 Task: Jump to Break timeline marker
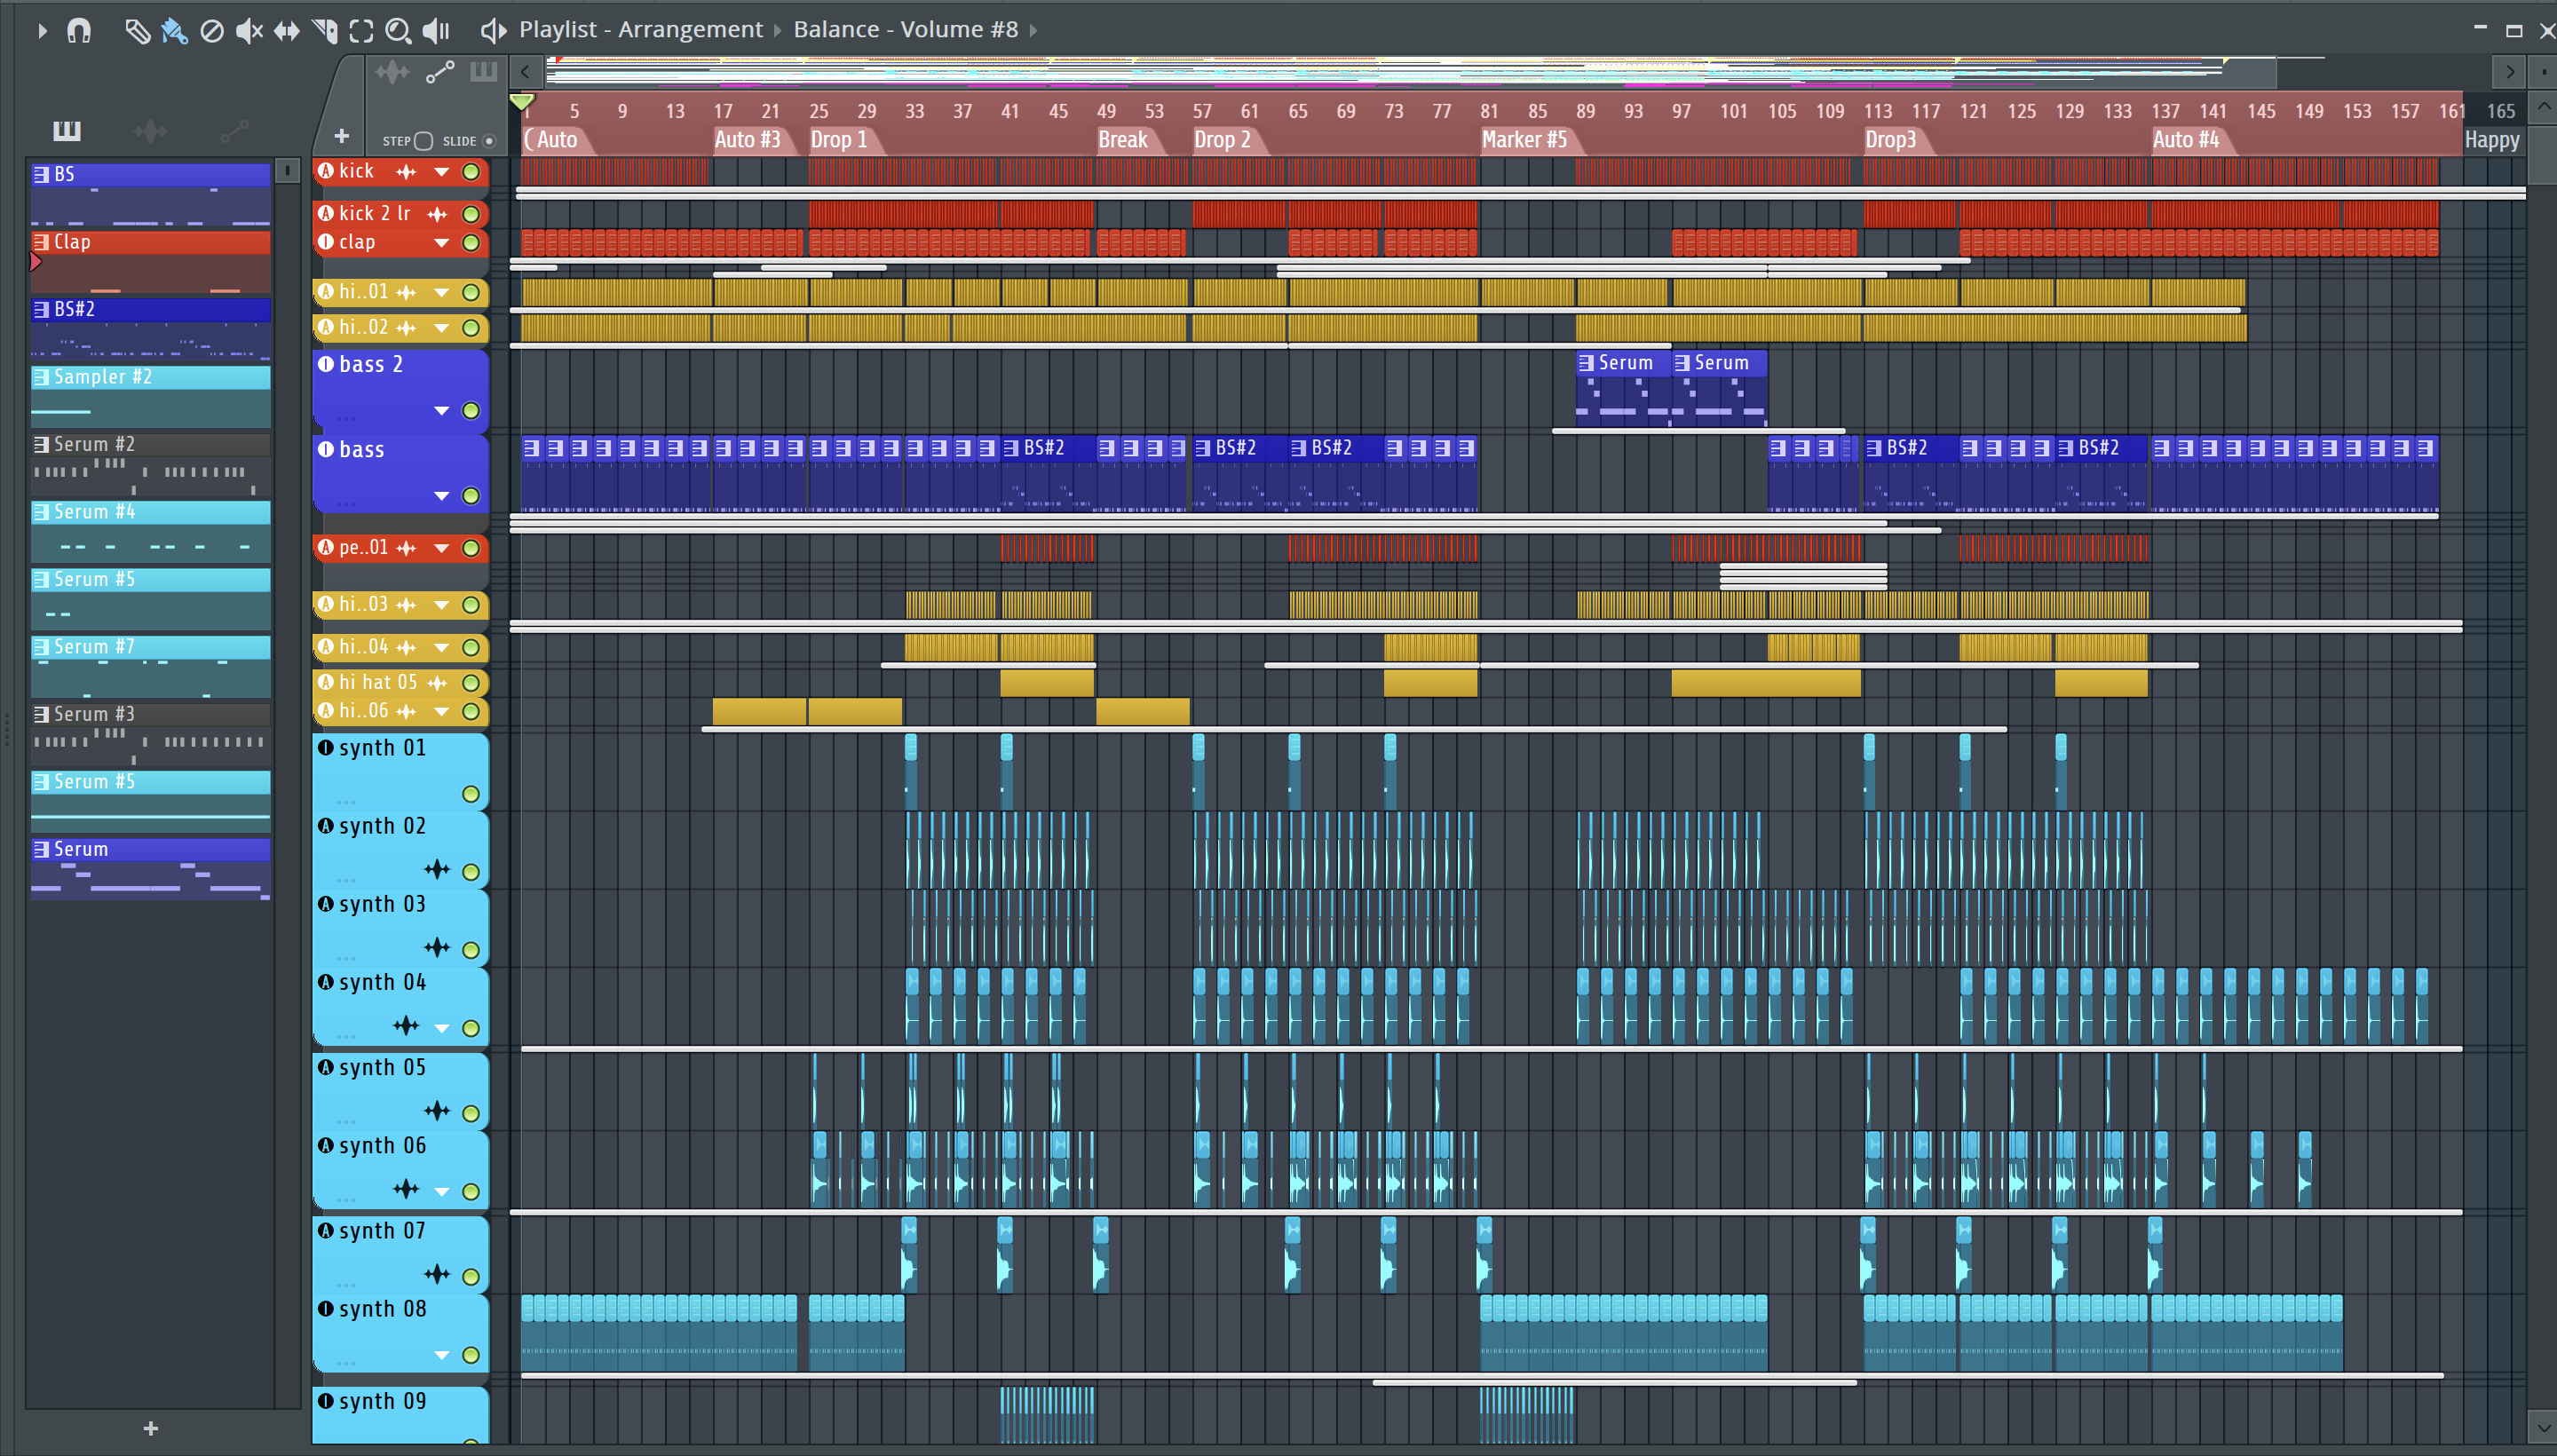click(x=1123, y=140)
